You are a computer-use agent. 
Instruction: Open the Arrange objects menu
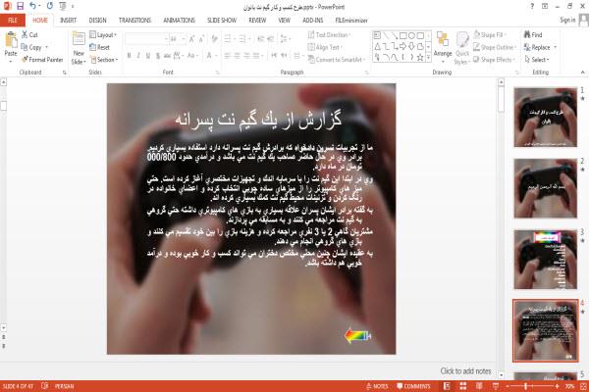443,47
